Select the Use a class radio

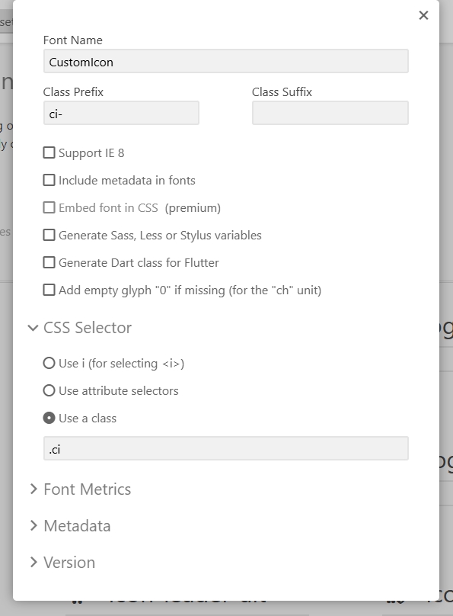click(49, 418)
